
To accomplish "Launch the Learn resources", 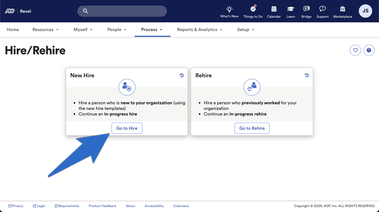I will pos(290,11).
